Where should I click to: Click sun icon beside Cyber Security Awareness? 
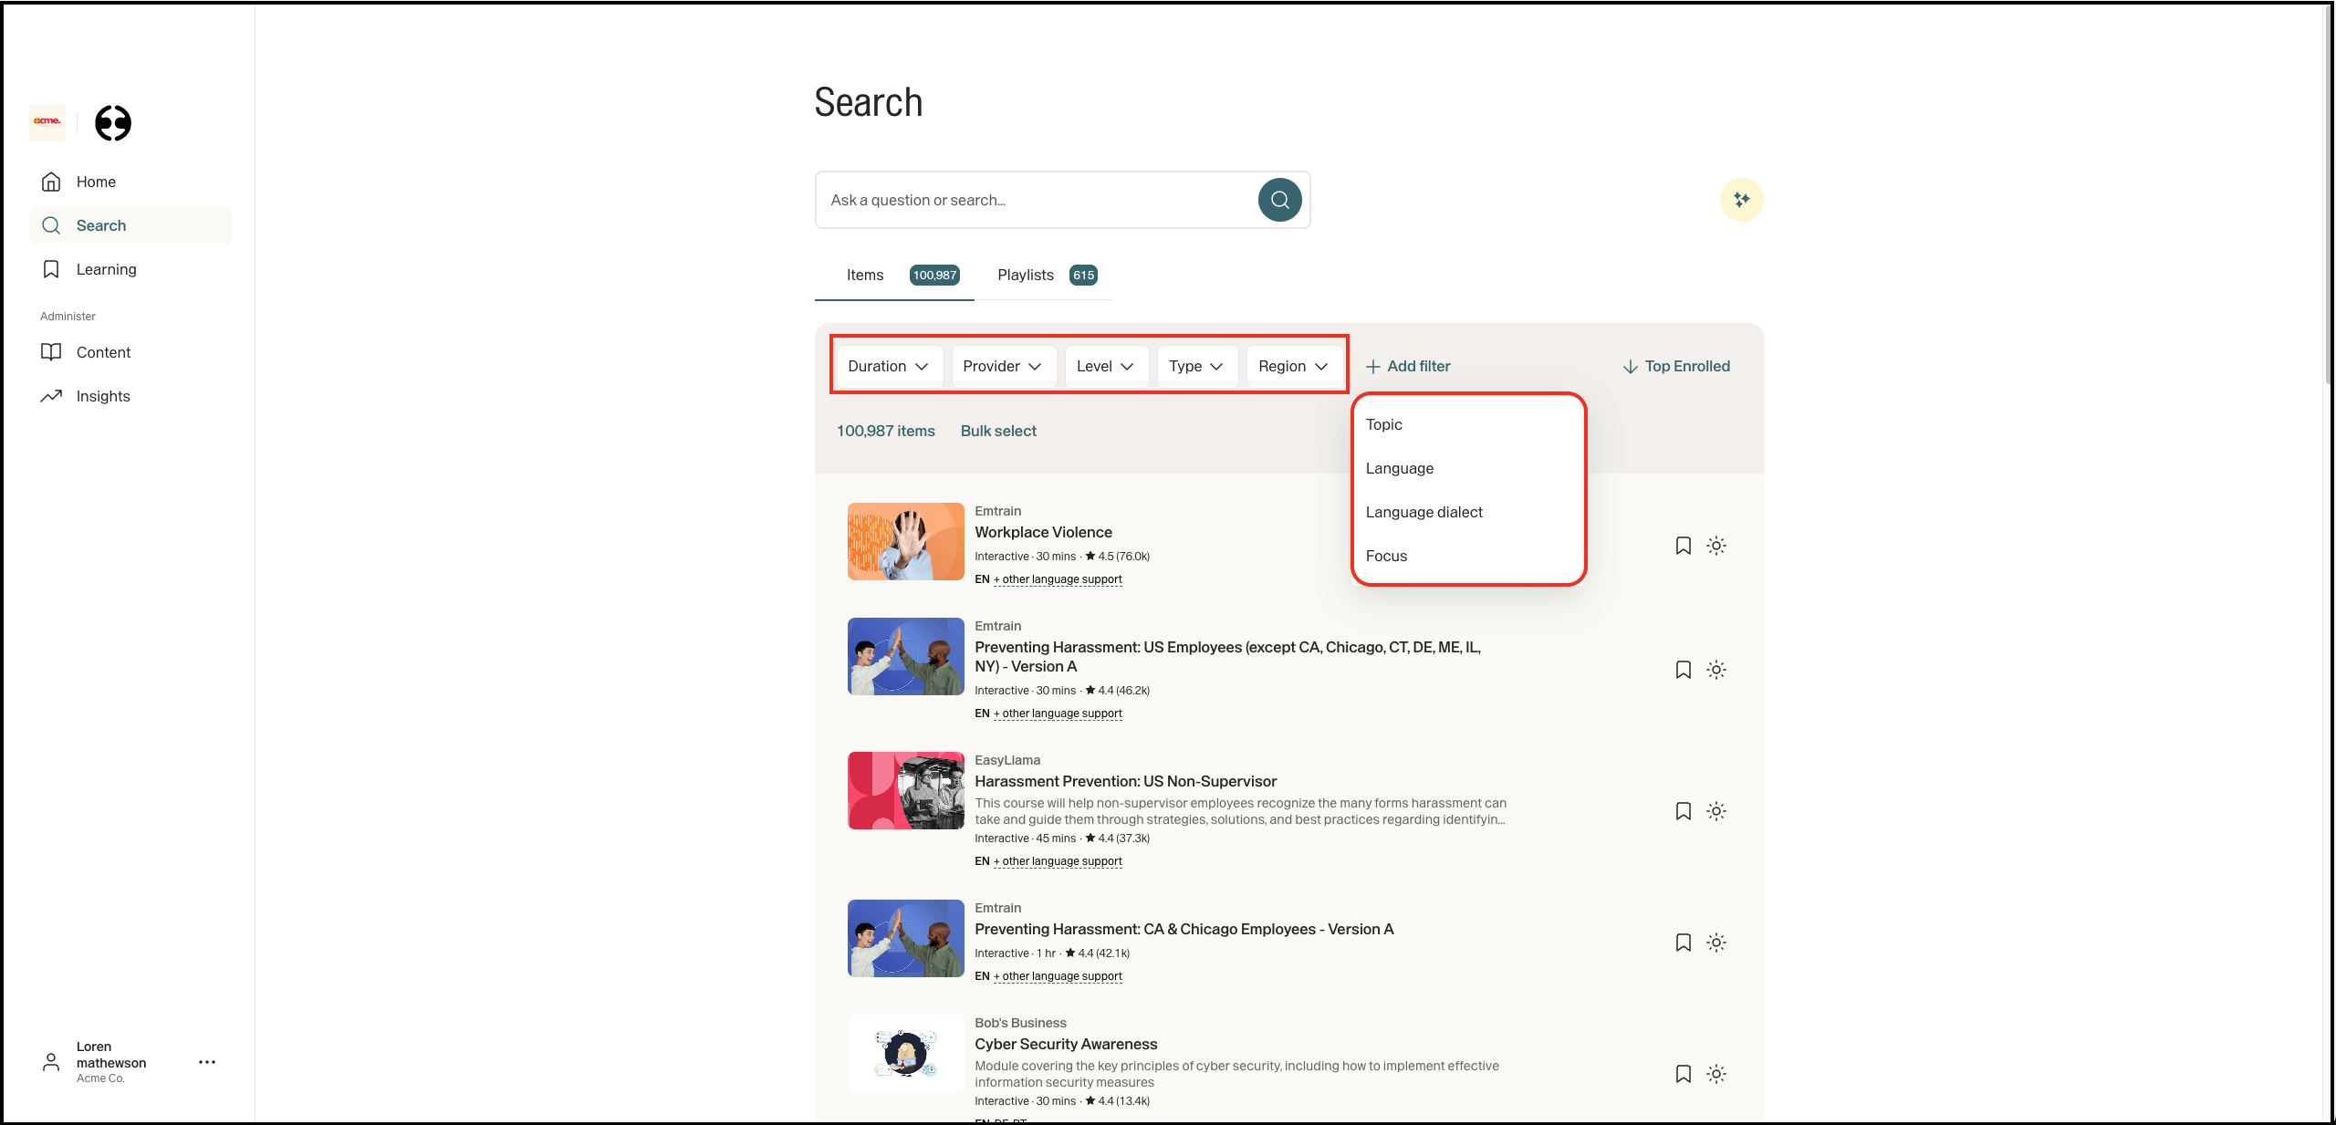point(1715,1074)
